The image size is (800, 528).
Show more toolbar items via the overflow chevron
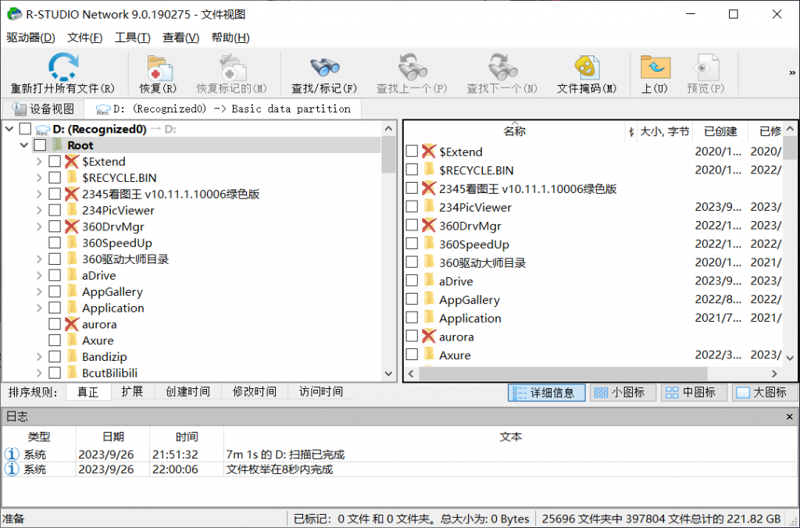792,73
